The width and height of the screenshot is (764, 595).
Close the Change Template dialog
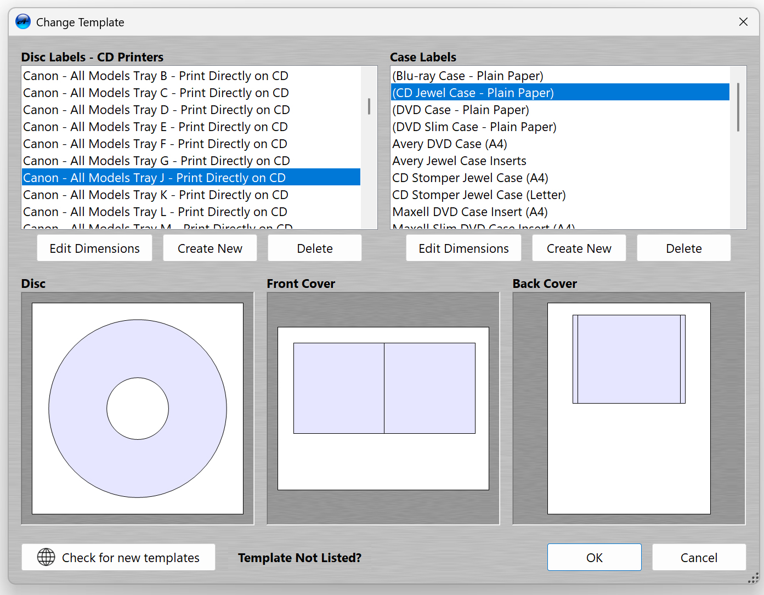coord(743,22)
